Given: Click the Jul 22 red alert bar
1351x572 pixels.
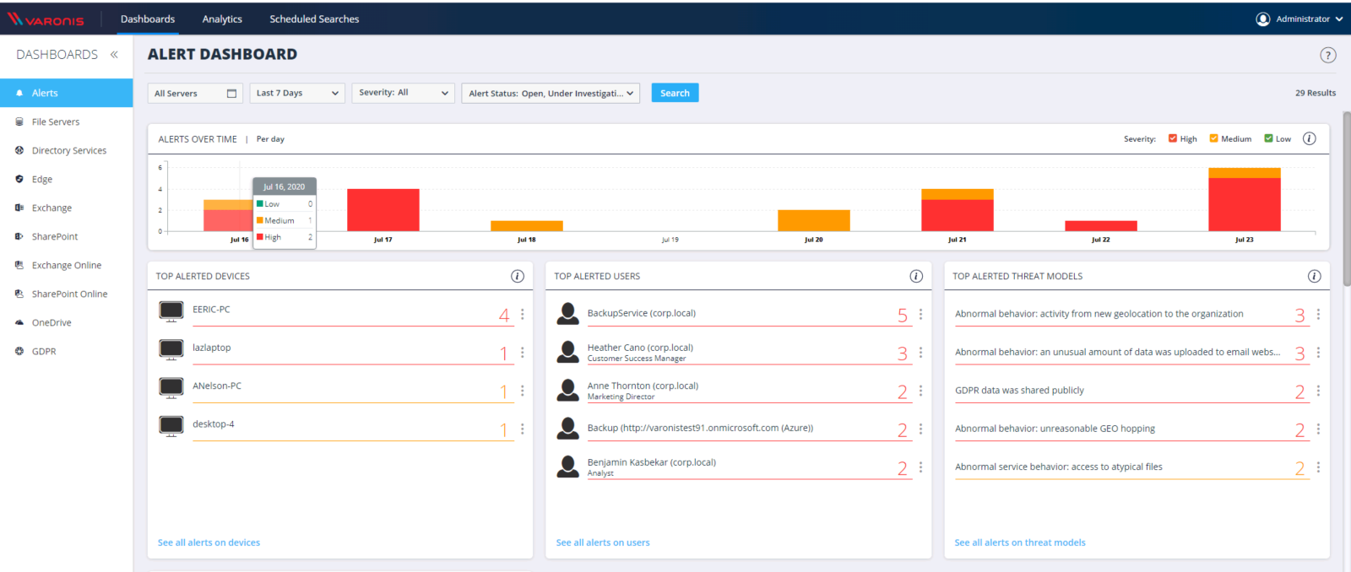Looking at the screenshot, I should (1101, 226).
